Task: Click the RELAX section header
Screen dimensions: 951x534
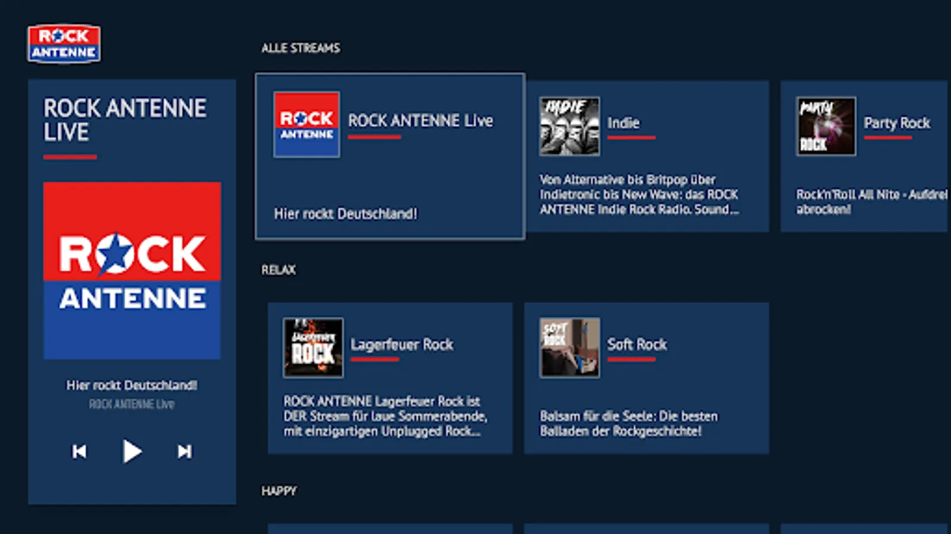Action: 279,269
